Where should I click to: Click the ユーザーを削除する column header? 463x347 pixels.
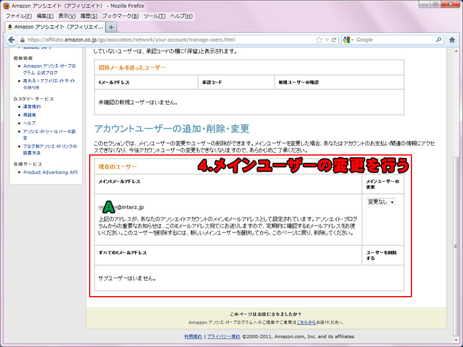coord(381,255)
